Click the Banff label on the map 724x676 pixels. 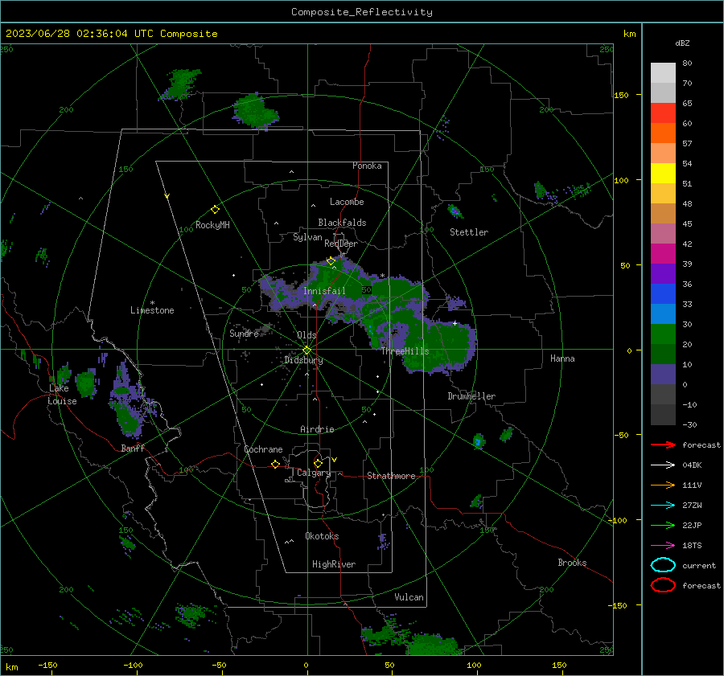click(x=133, y=449)
